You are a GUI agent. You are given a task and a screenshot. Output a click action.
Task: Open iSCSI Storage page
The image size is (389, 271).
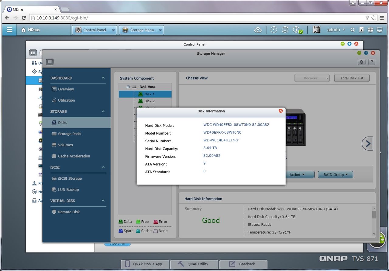coord(70,178)
